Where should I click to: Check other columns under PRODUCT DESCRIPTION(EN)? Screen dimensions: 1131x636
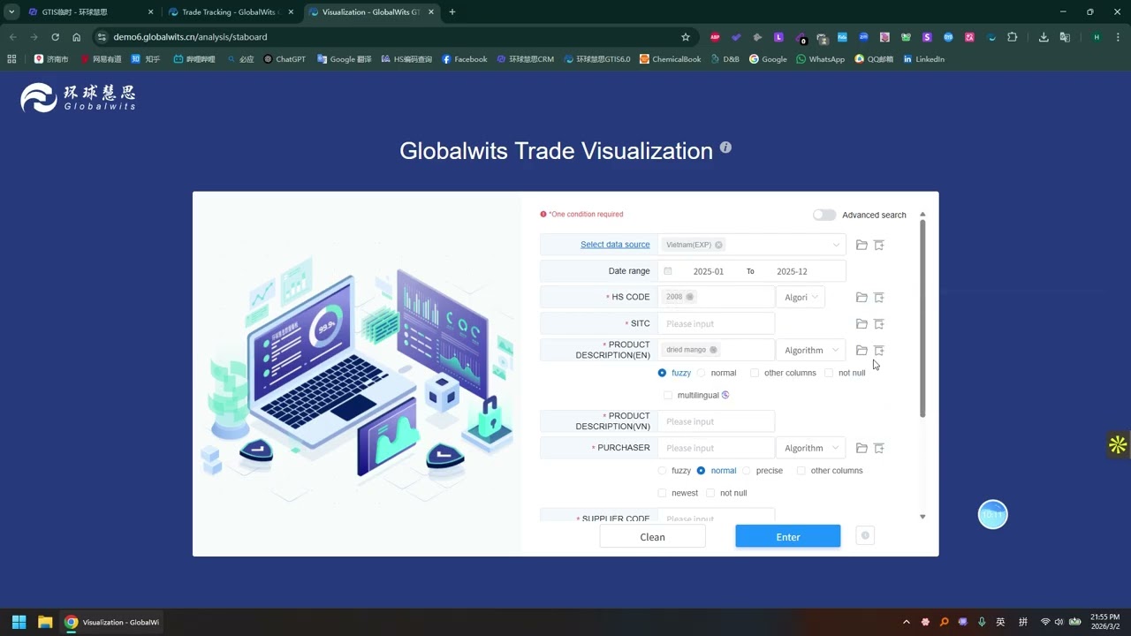(755, 373)
